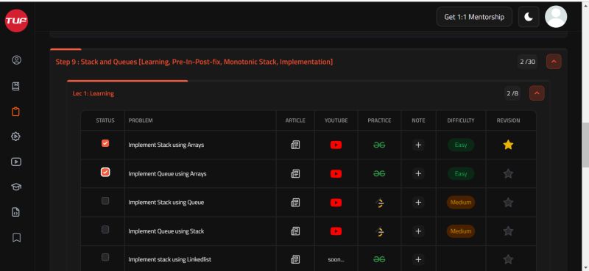Click the Step 9 Stack and Queues title
This screenshot has width=589, height=271.
(x=194, y=62)
